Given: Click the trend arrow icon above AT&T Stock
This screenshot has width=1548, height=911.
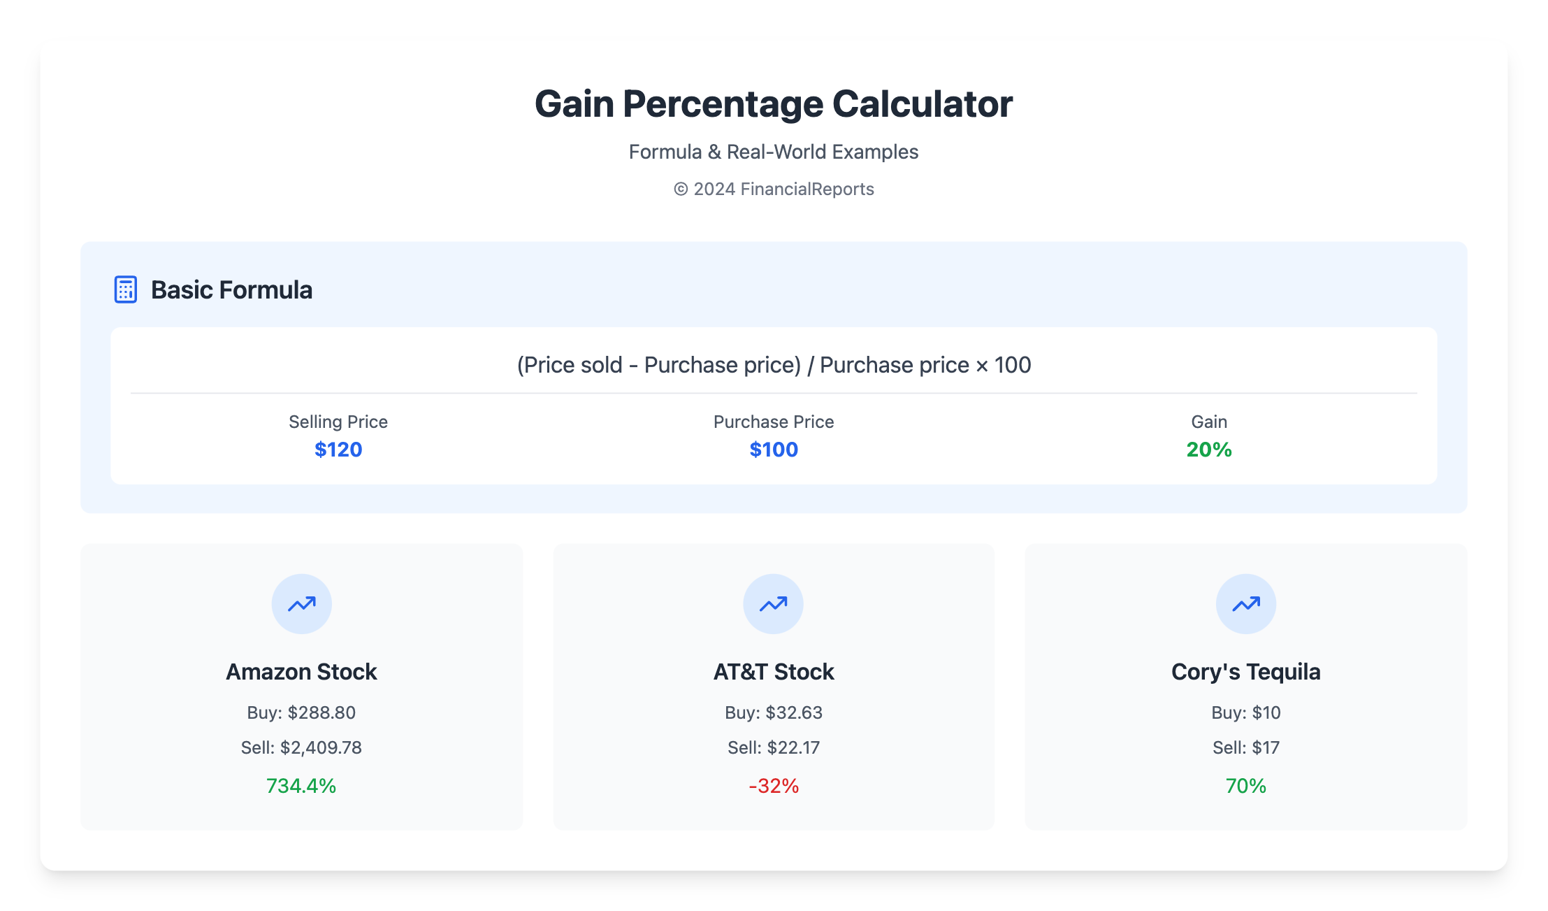Looking at the screenshot, I should (773, 604).
